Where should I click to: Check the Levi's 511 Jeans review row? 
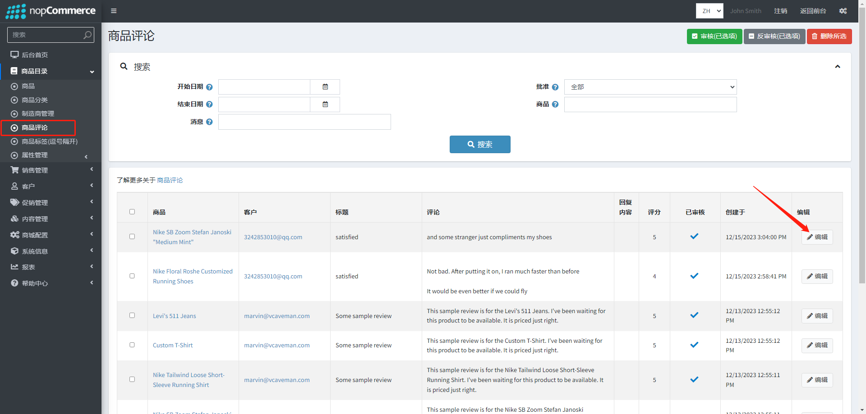pyautogui.click(x=132, y=315)
